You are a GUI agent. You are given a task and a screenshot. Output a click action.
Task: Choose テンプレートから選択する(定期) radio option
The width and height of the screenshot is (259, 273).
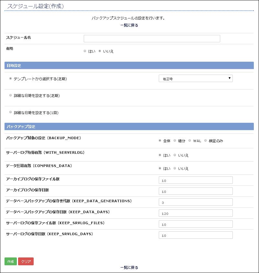(x=10, y=79)
